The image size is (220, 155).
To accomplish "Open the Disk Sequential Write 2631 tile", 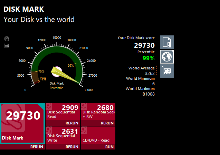I will click(x=63, y=135).
